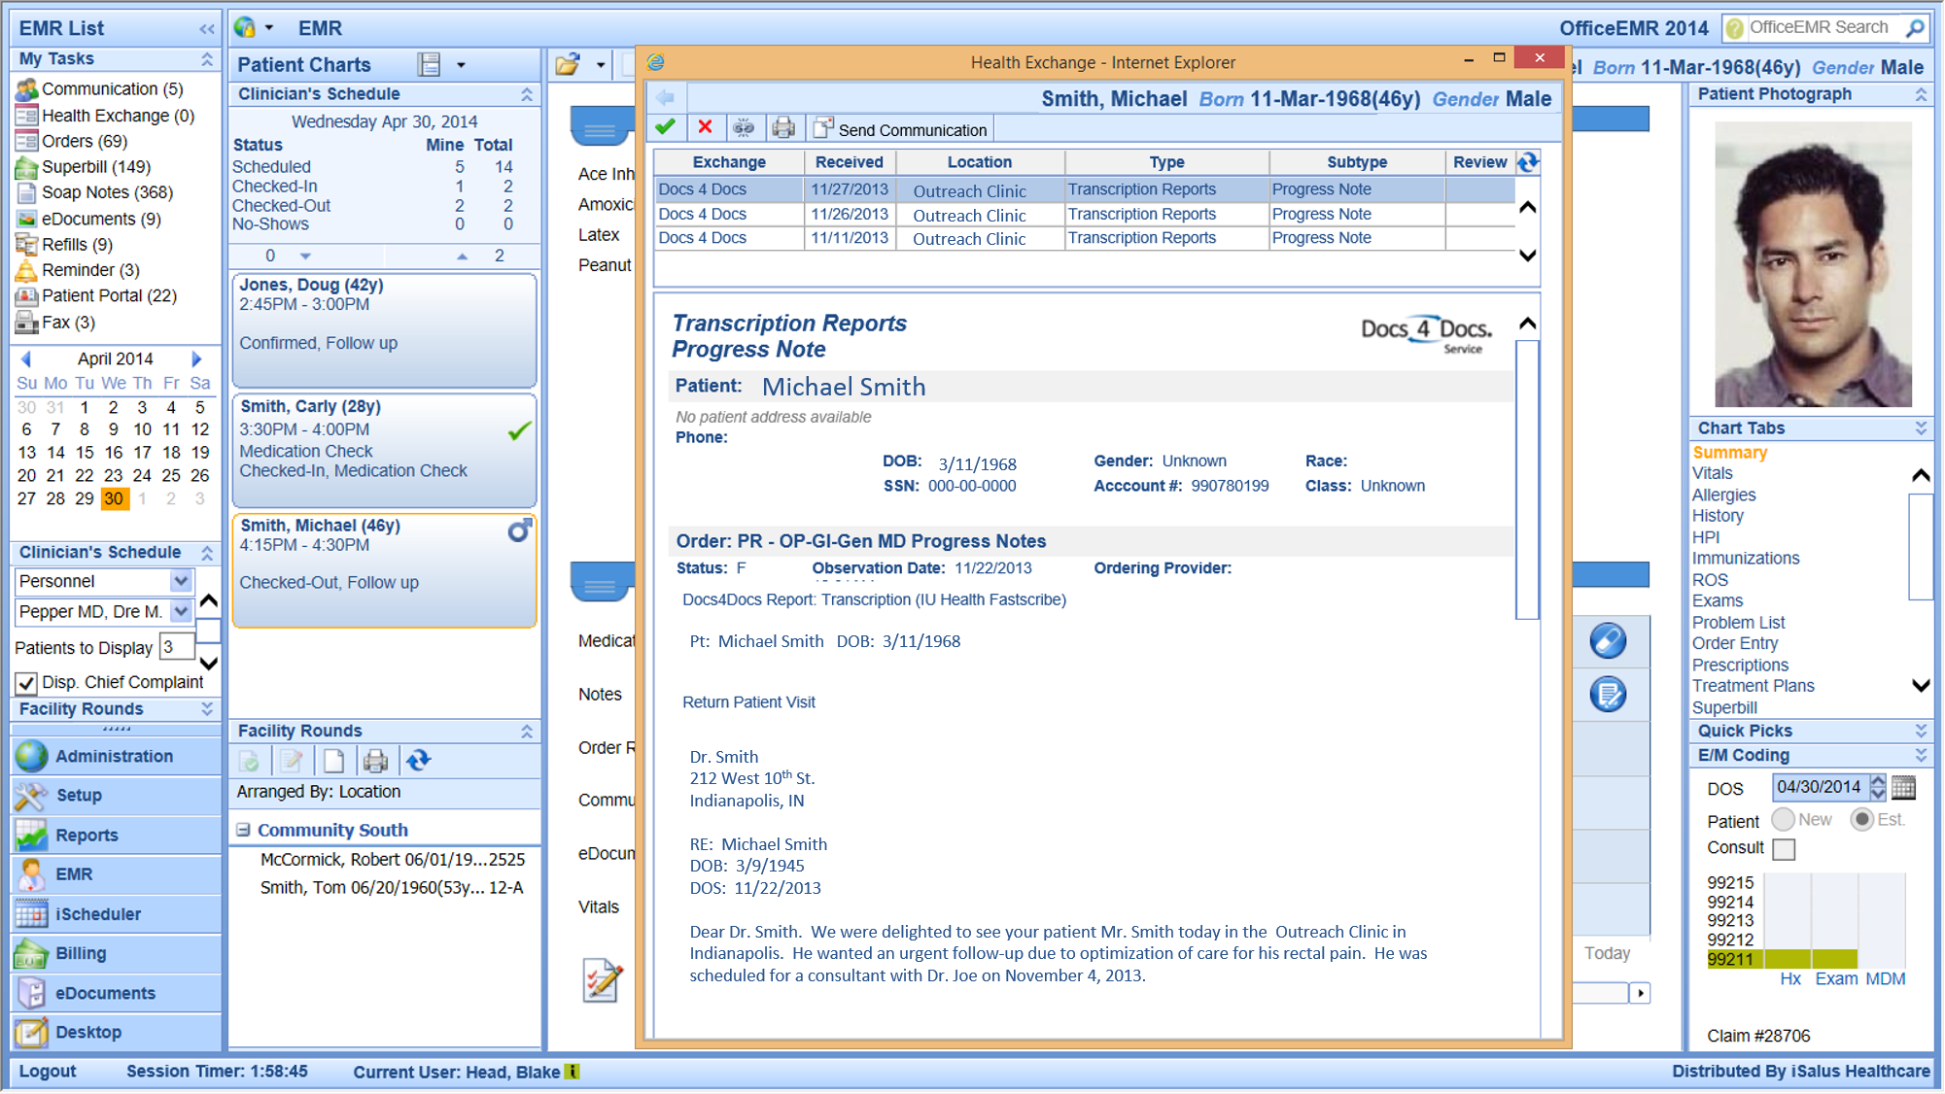Open dropdown arrow next to Patient Charts icon
The width and height of the screenshot is (1945, 1094).
click(x=461, y=65)
